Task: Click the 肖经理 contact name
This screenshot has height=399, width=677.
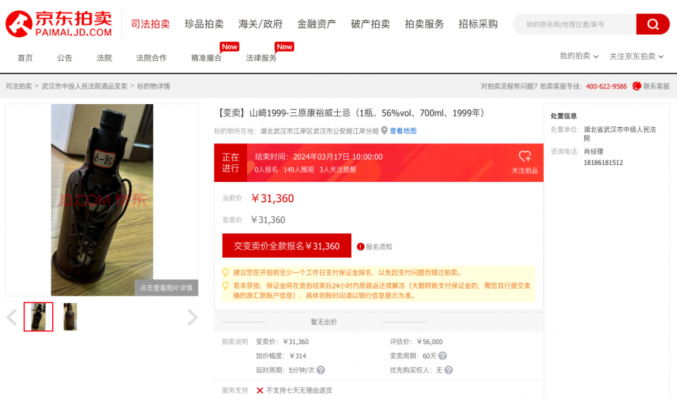Action: coord(594,151)
